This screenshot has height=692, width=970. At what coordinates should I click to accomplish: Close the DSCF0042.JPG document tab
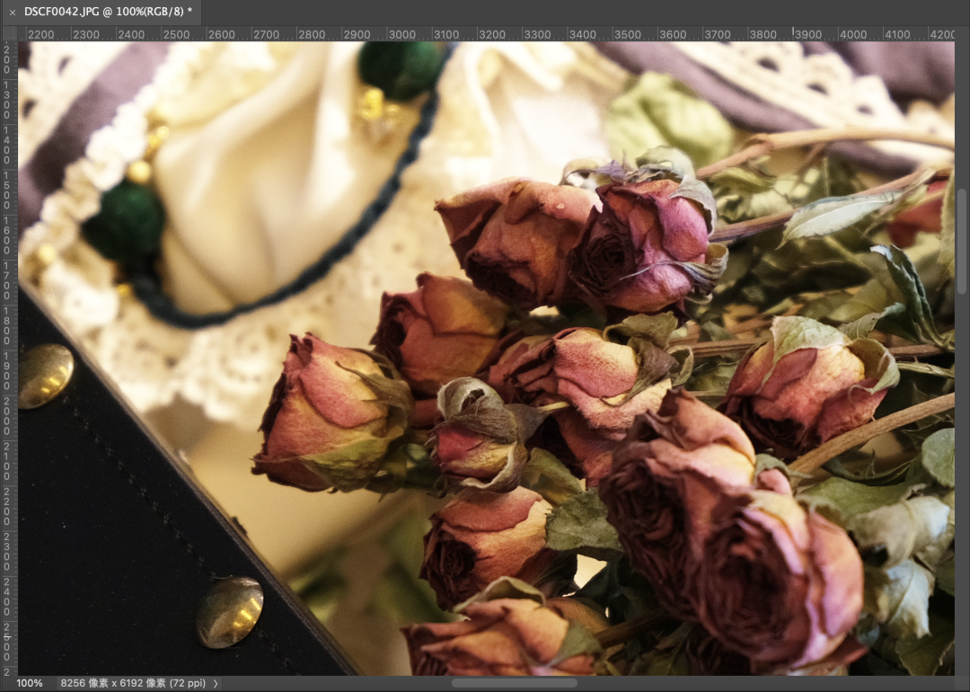pos(13,12)
